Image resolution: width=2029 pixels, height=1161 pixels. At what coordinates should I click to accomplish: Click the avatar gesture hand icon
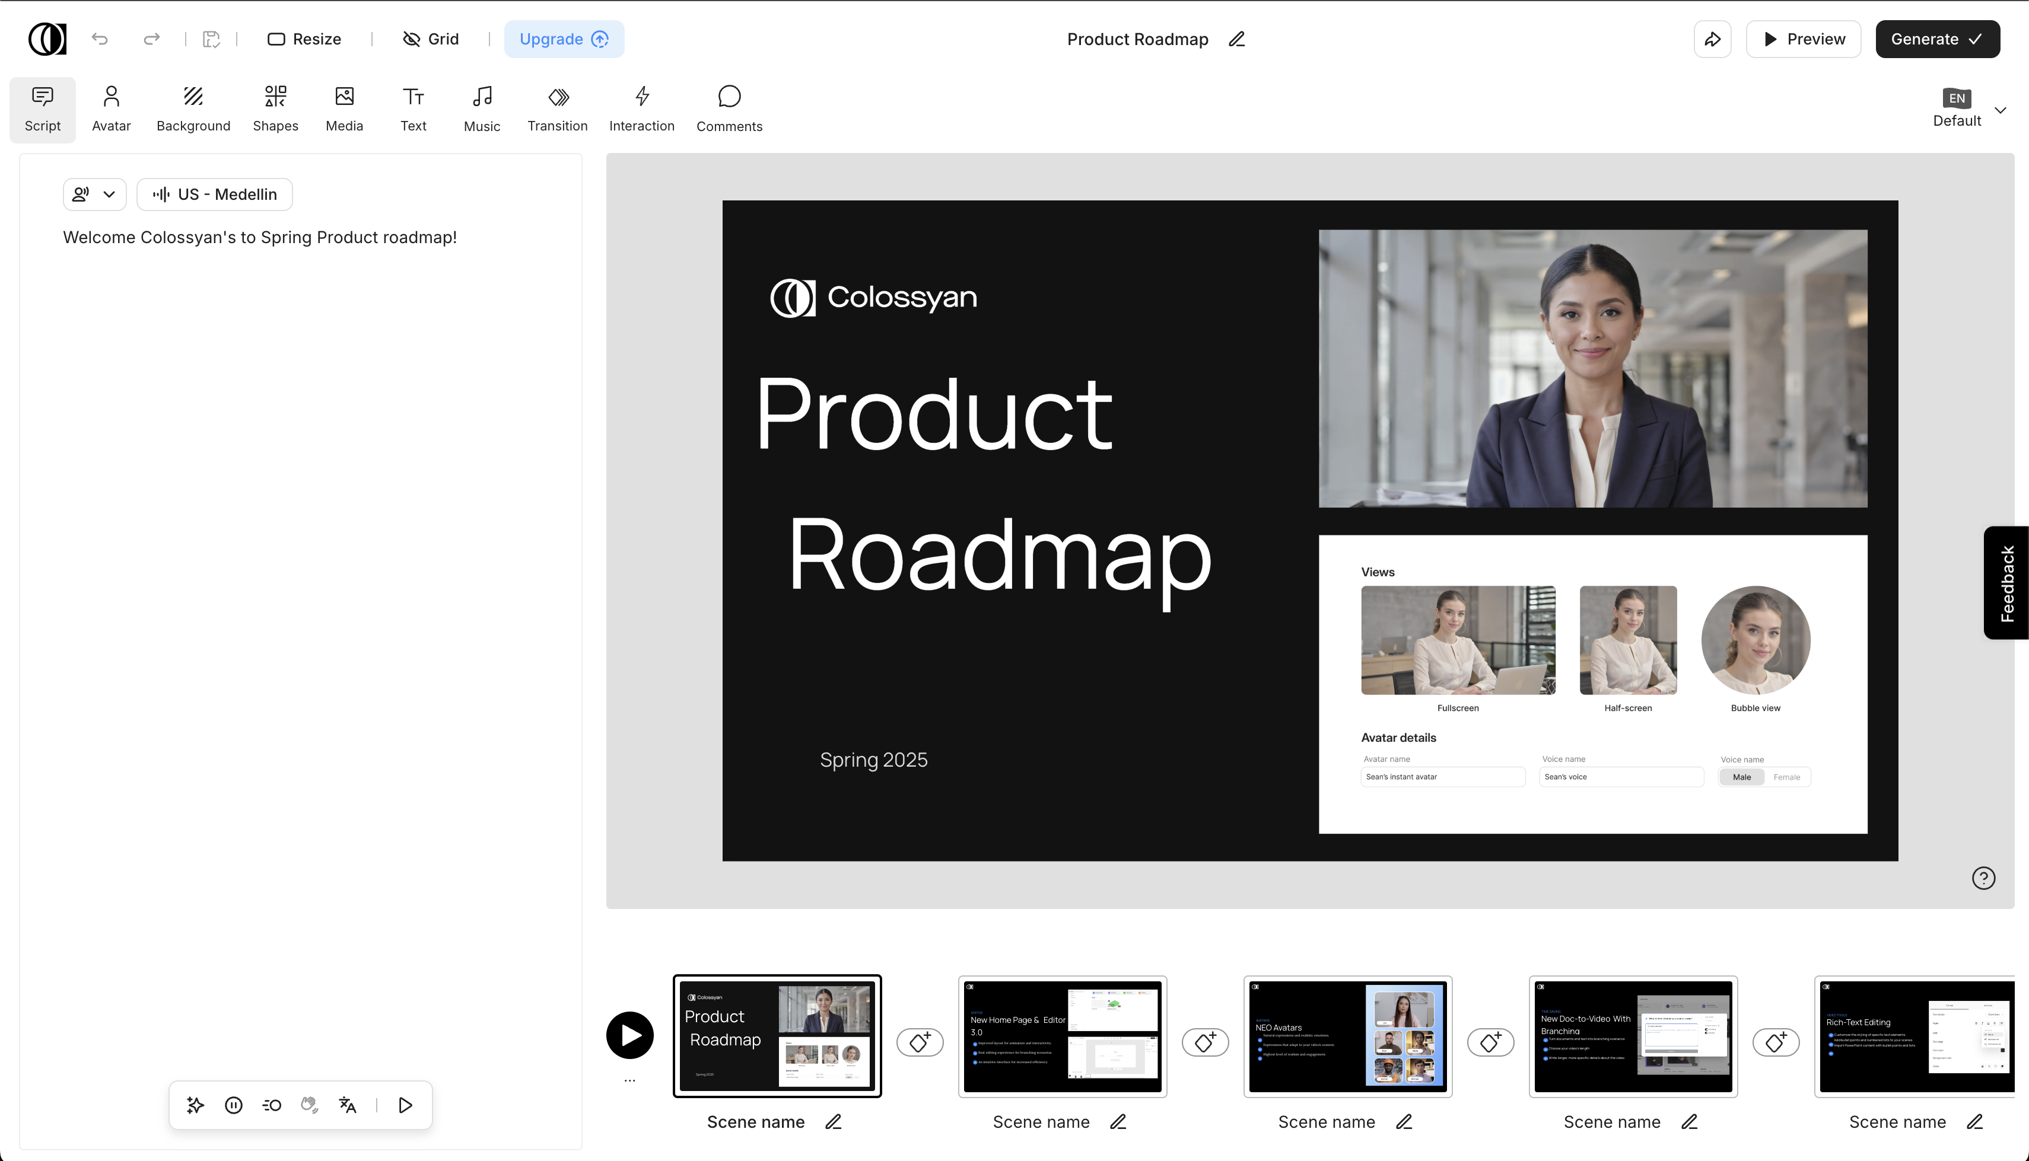pos(310,1105)
